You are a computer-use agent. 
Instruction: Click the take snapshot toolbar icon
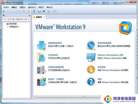[x=19, y=11]
